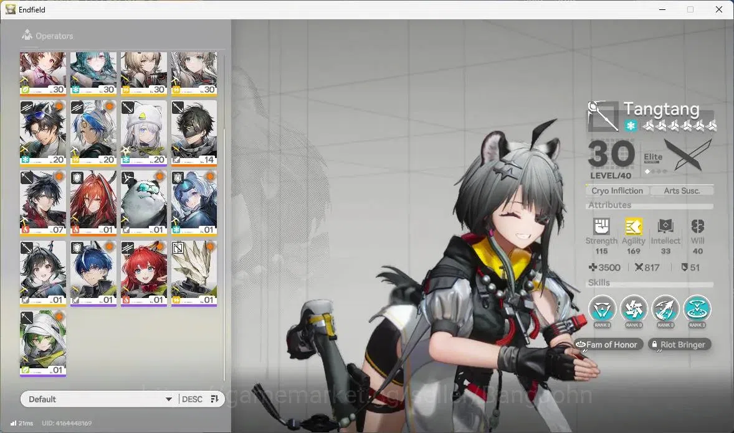This screenshot has width=734, height=433.
Task: Choose the blue-haired goggles Lv 01 operator
Action: point(194,203)
